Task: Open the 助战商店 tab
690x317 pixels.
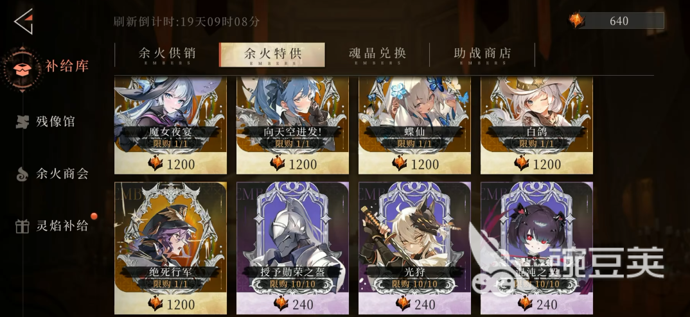Action: [x=482, y=55]
